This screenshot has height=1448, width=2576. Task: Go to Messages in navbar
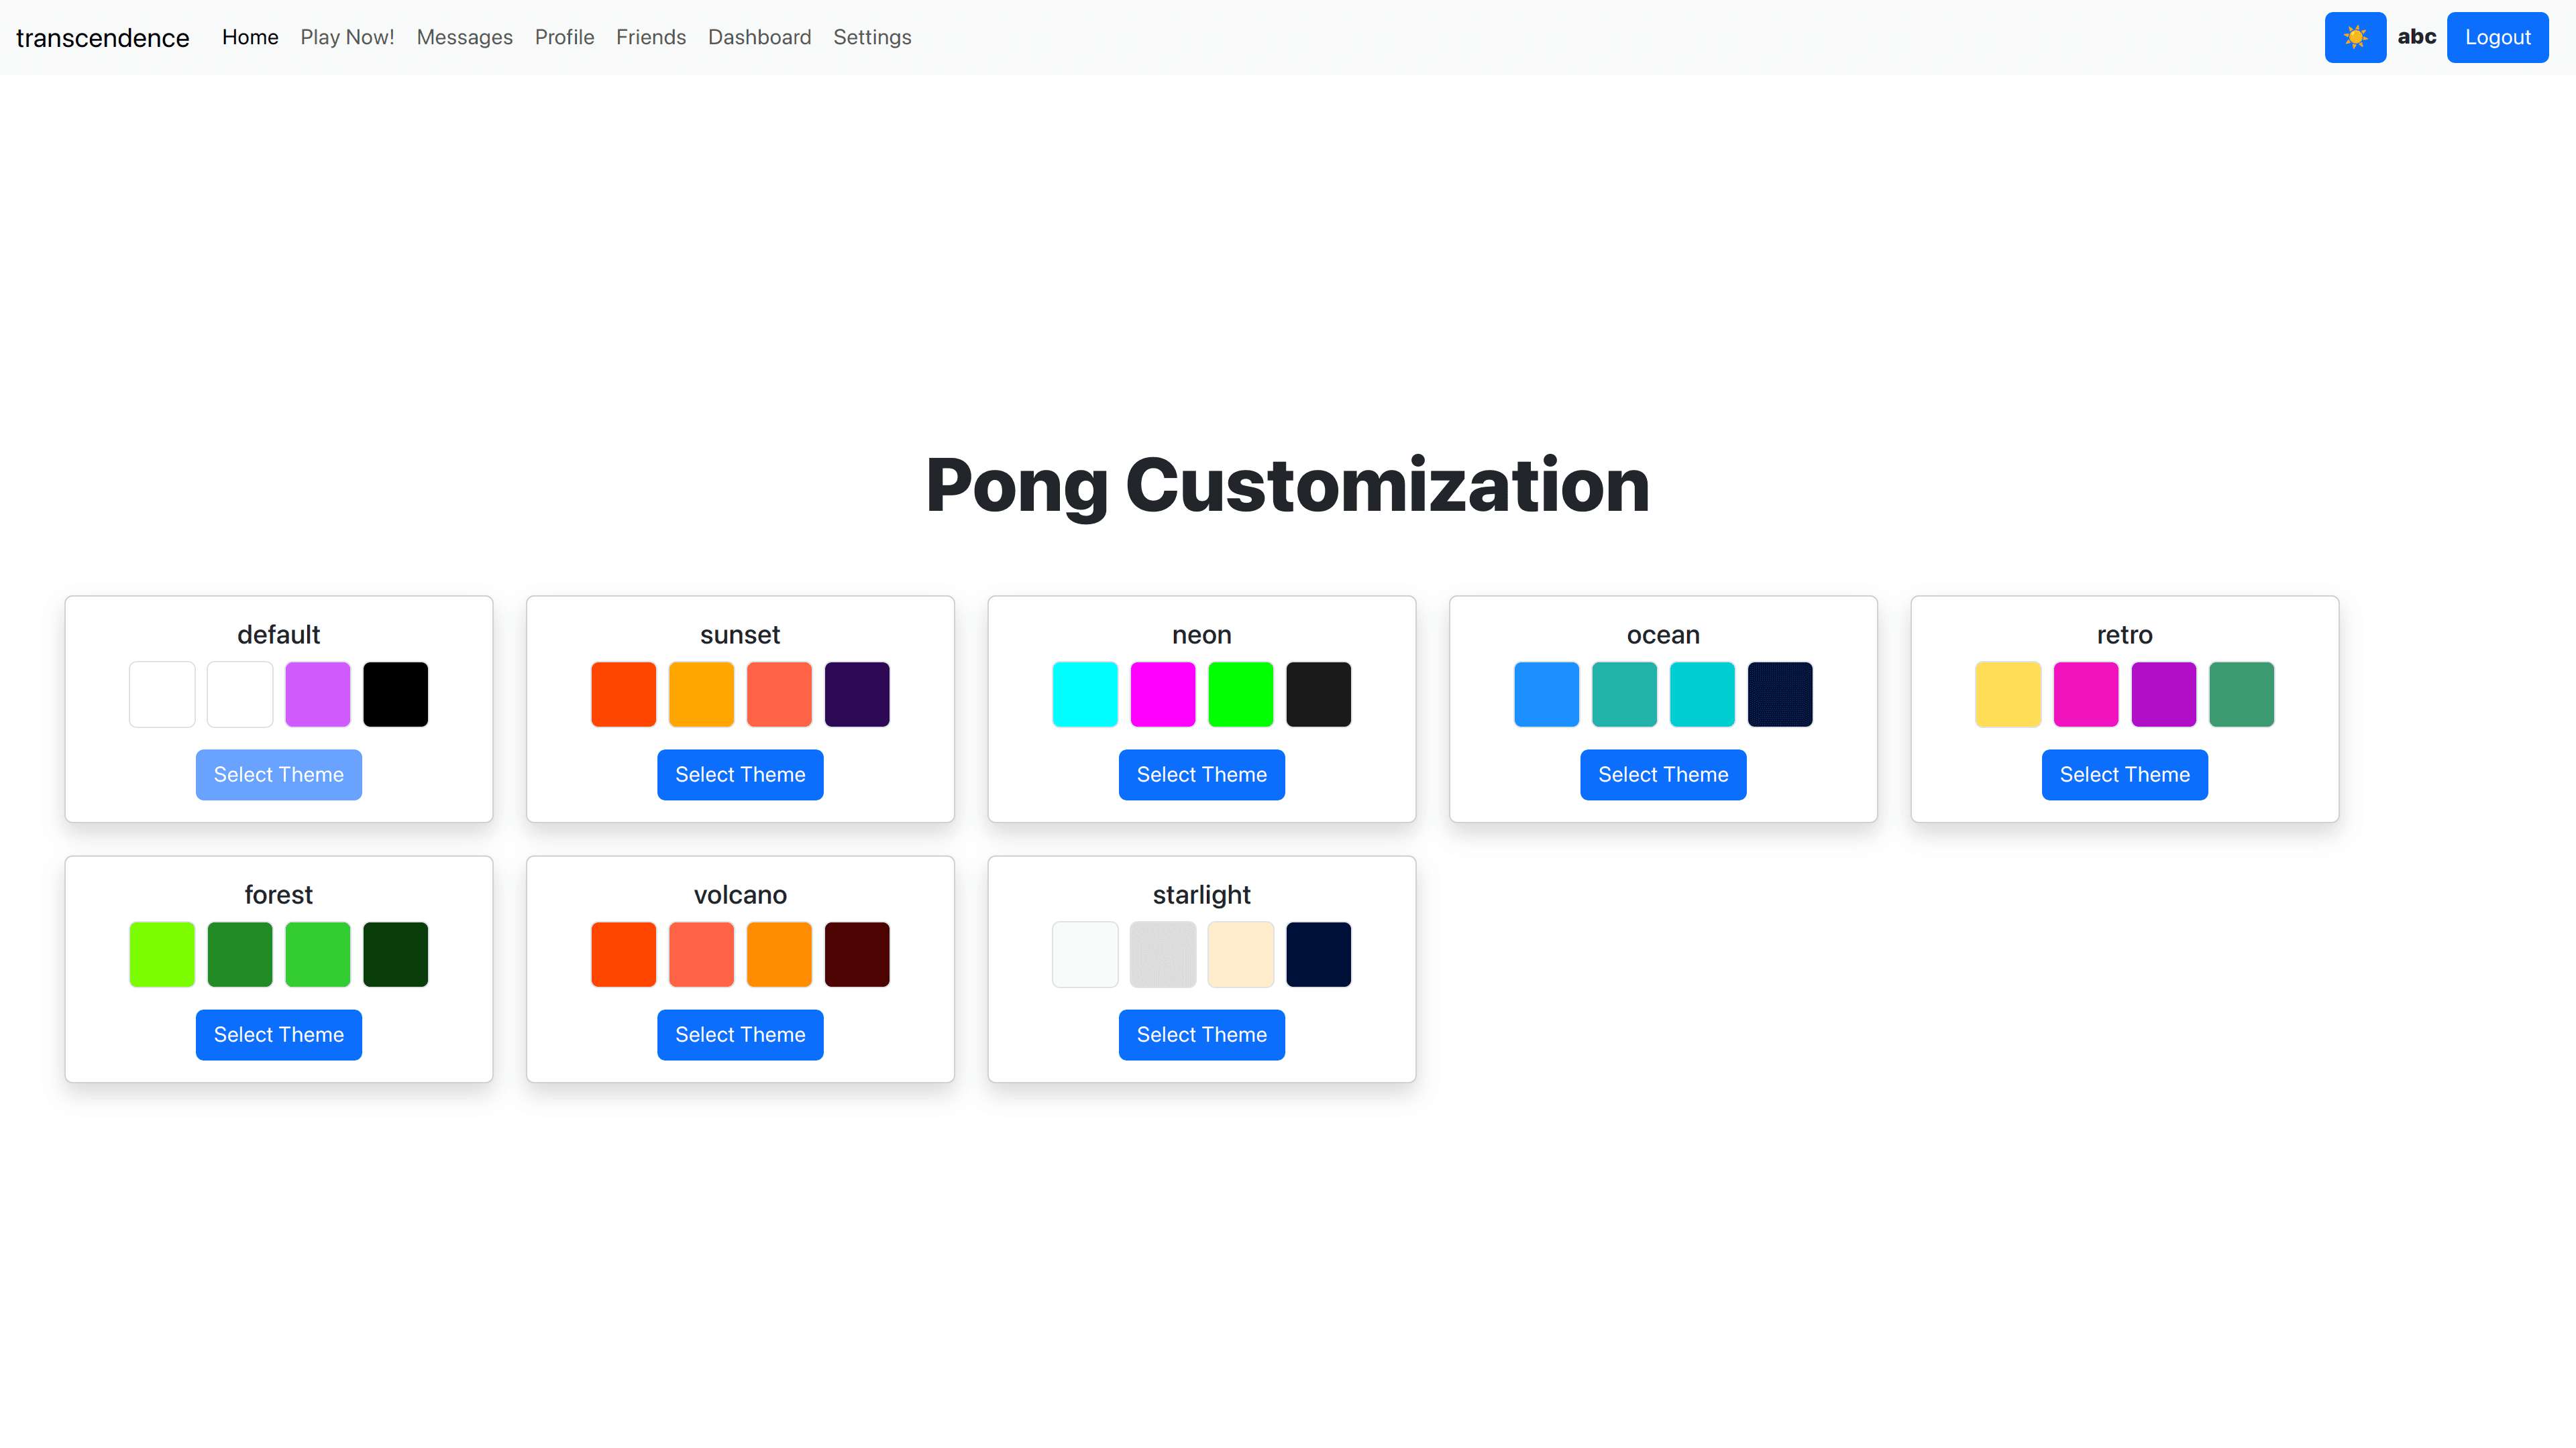464,37
